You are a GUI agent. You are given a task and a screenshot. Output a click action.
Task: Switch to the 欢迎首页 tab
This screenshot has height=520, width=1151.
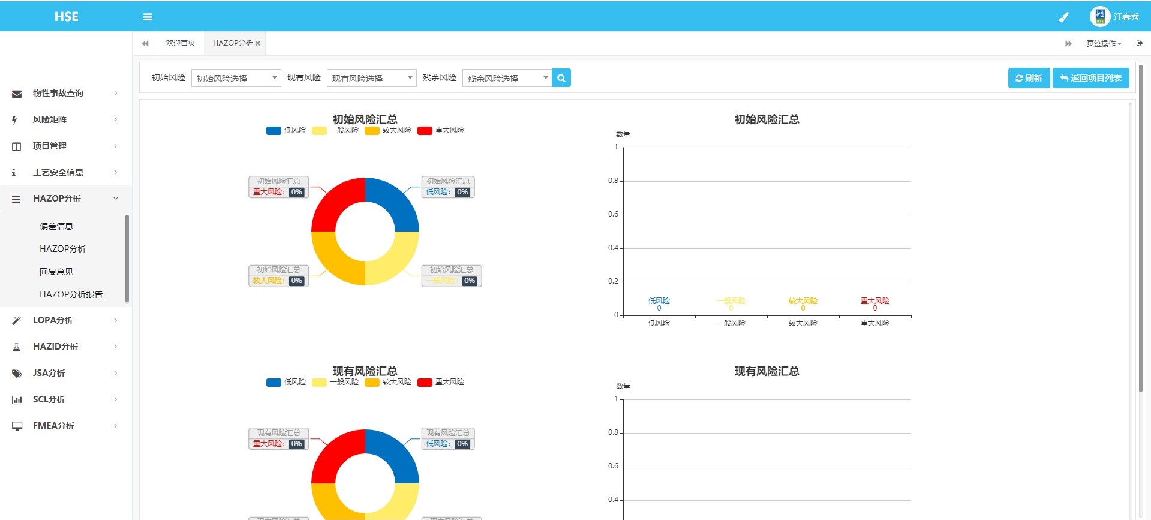click(x=180, y=43)
